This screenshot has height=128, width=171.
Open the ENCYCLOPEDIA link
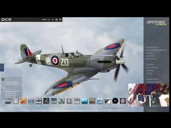tap(152, 68)
